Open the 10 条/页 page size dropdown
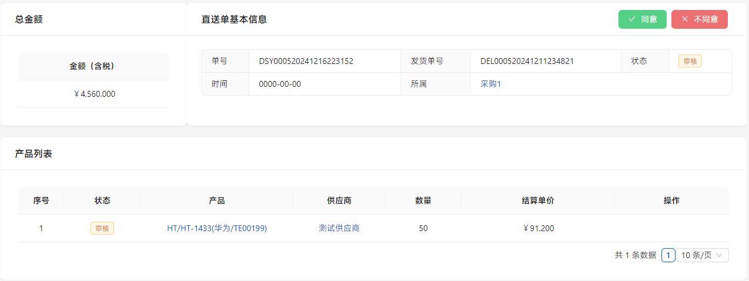 [x=703, y=255]
